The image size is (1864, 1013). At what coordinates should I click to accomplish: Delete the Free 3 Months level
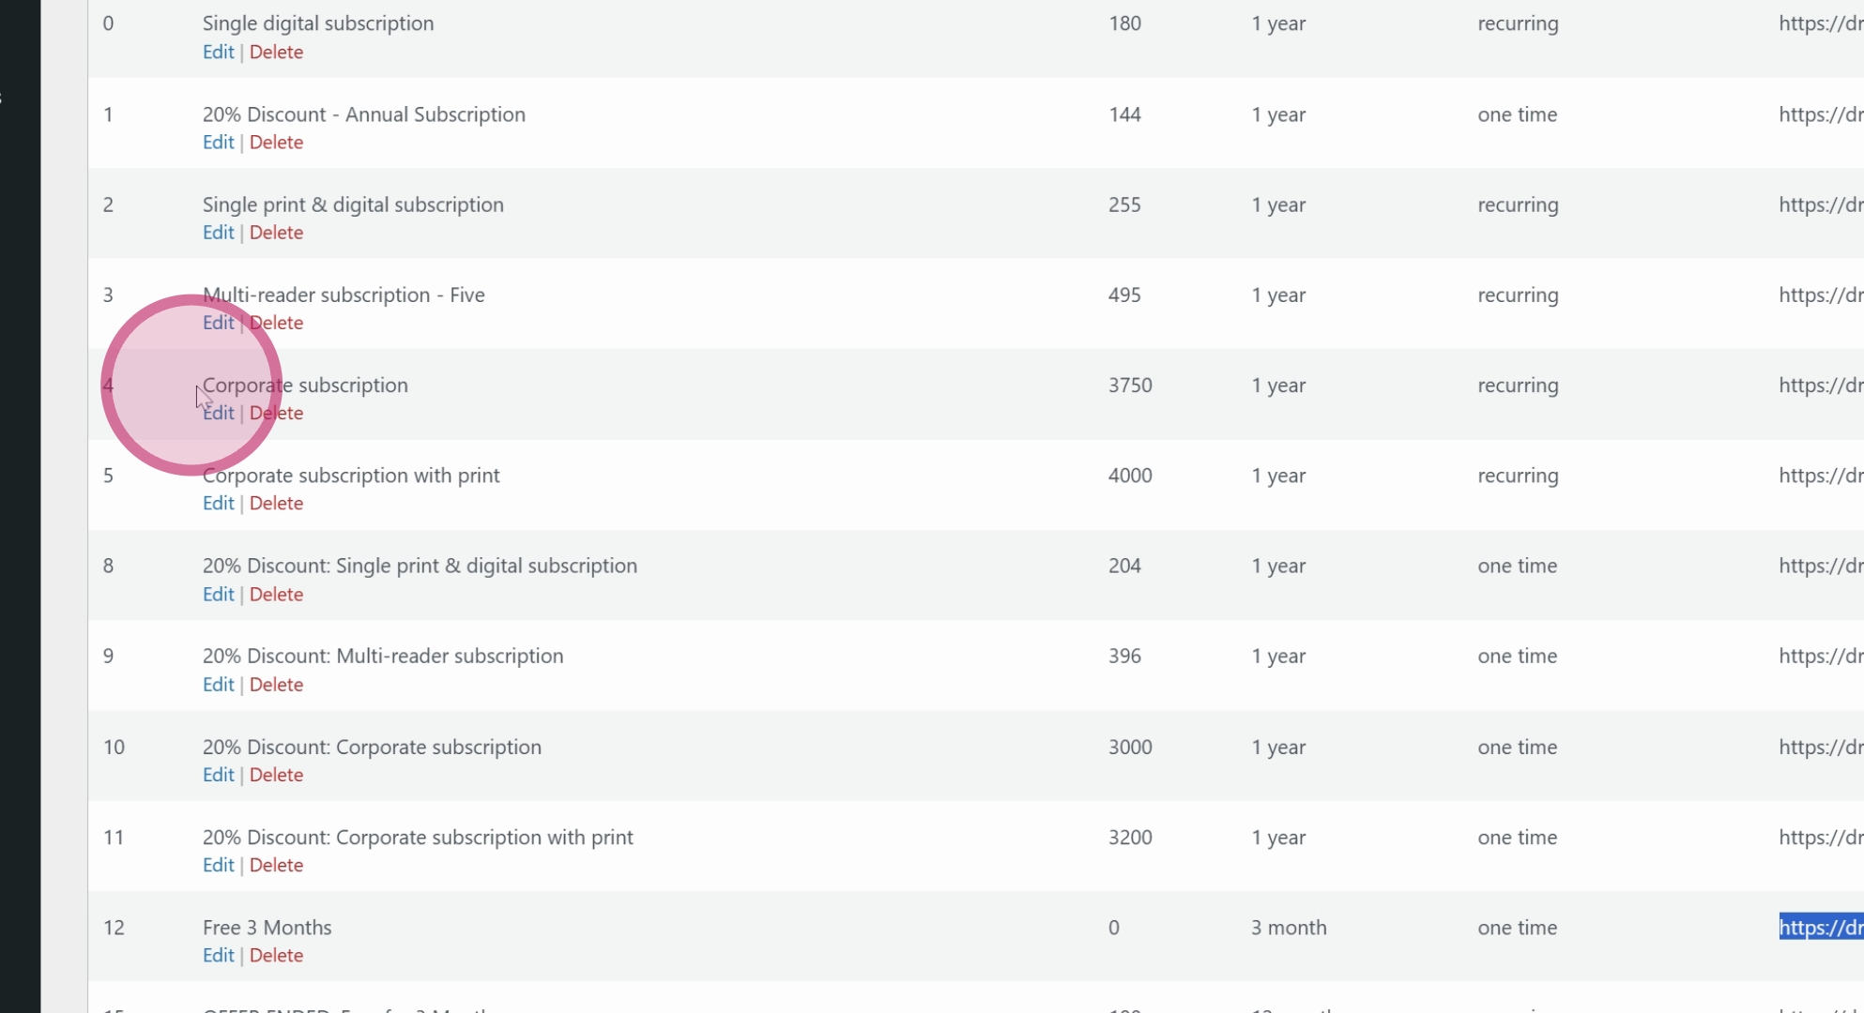click(x=276, y=956)
